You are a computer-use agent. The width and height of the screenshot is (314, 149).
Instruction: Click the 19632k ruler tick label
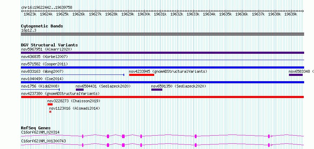[177, 14]
